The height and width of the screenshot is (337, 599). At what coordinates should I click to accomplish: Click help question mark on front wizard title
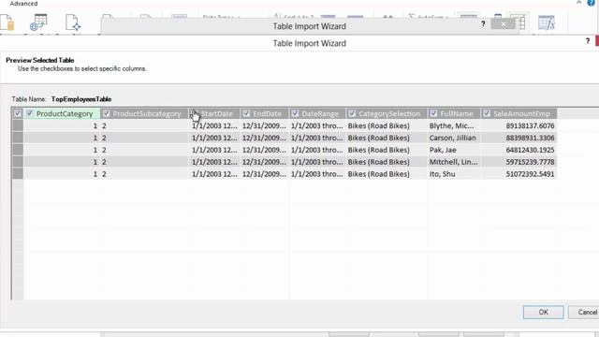[x=588, y=41]
